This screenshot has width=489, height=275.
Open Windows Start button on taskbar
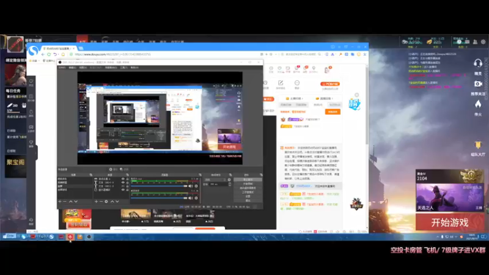pos(4,237)
